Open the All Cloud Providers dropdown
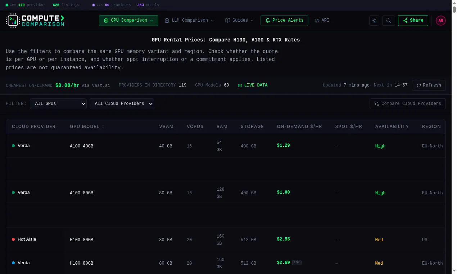 [x=122, y=104]
